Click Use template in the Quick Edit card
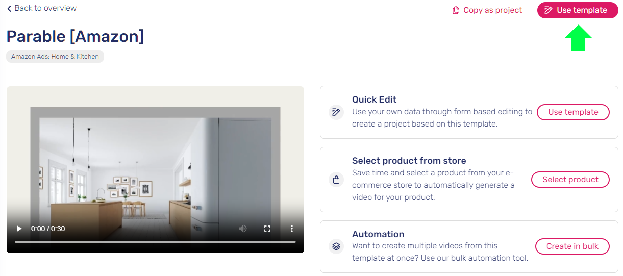 [573, 112]
